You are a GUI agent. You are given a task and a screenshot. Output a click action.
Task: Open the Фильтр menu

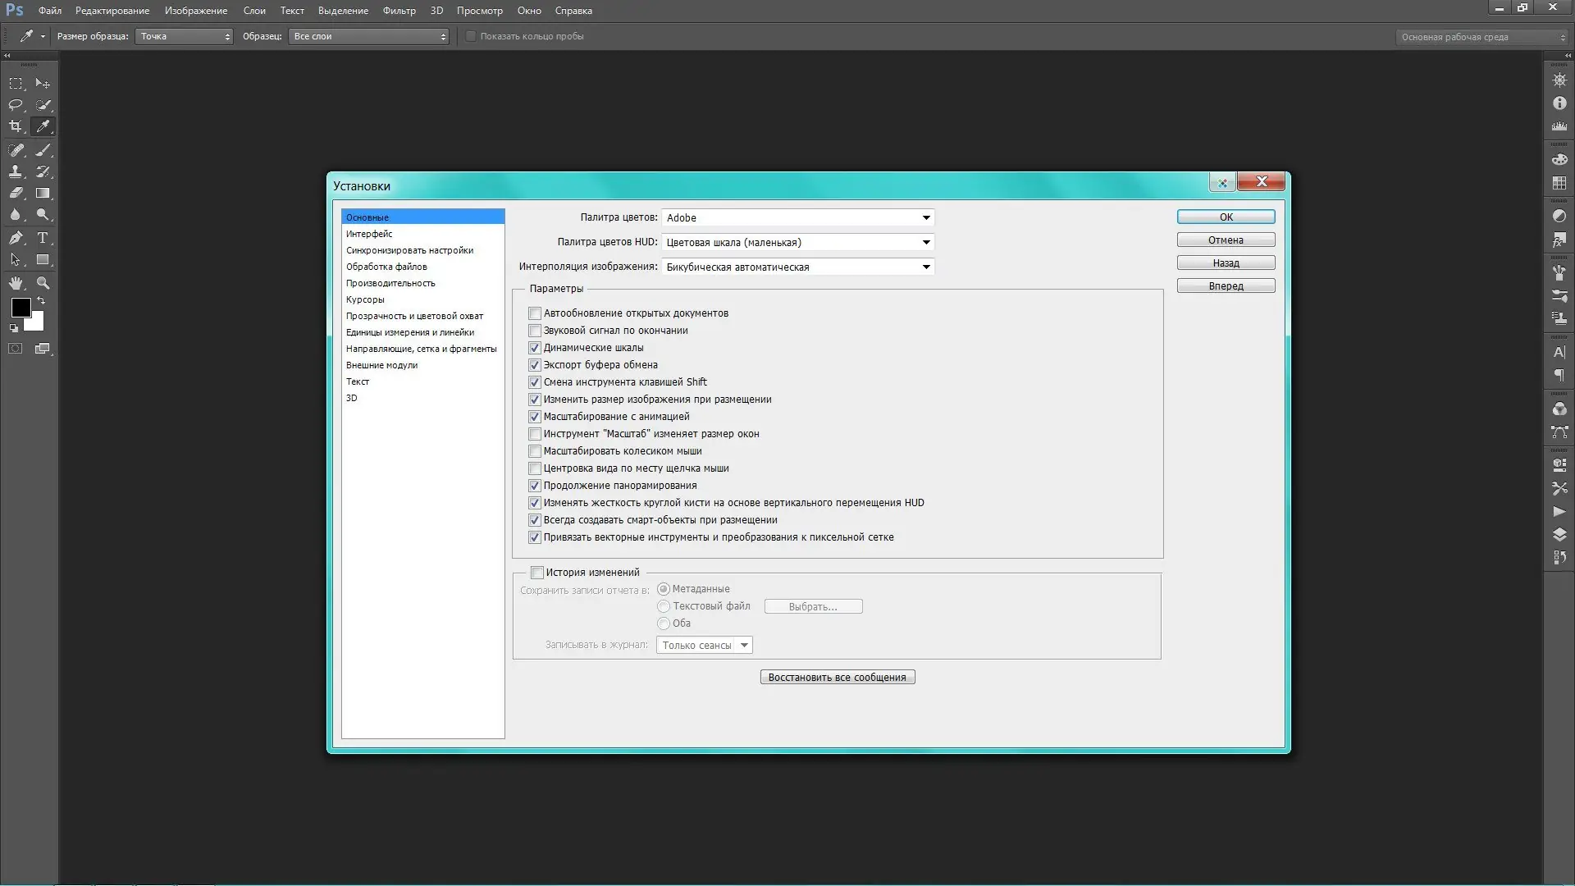coord(399,11)
